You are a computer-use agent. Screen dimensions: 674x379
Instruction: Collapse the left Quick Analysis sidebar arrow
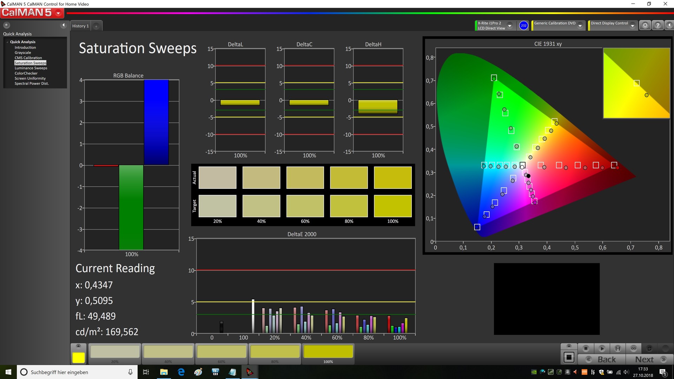tap(64, 25)
